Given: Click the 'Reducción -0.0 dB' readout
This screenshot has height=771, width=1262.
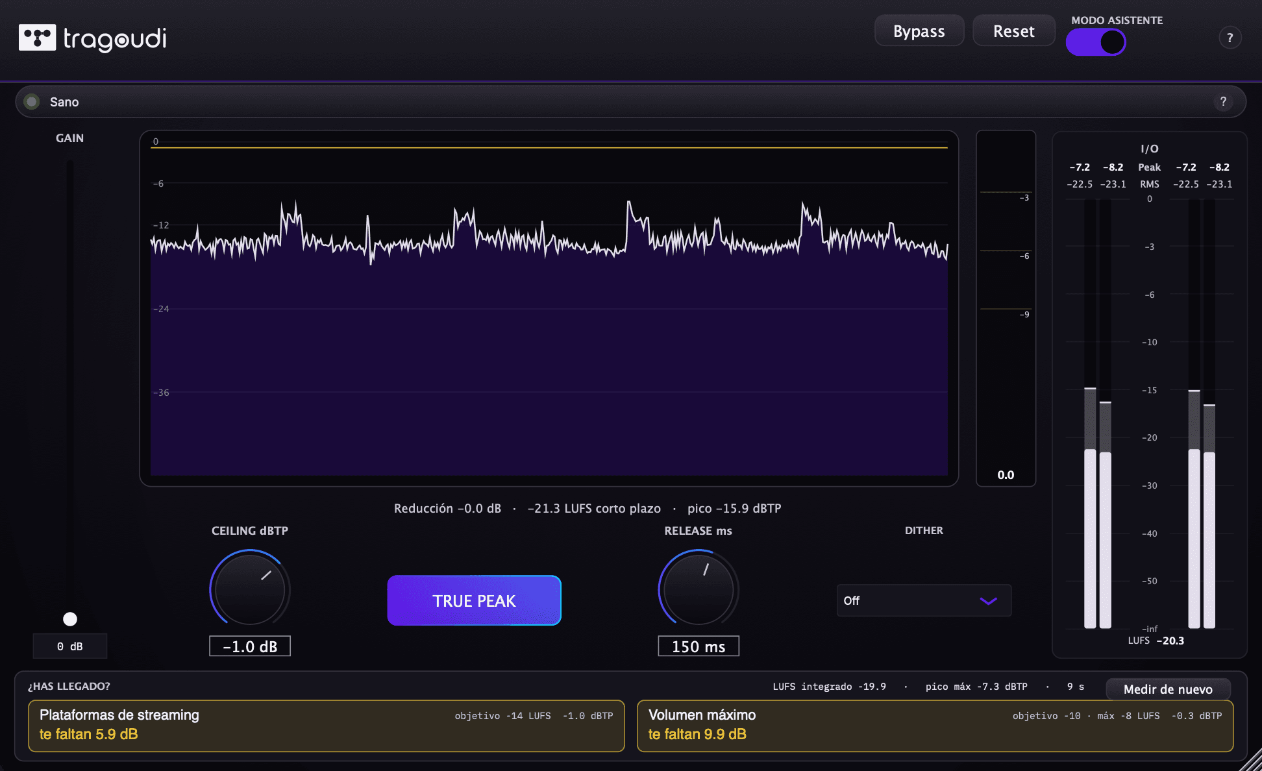Looking at the screenshot, I should tap(447, 508).
